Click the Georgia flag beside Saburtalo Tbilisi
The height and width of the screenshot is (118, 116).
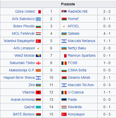(38, 63)
